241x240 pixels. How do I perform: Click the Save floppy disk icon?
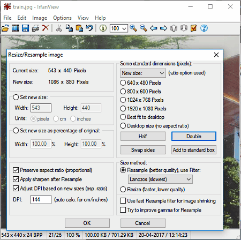[25, 28]
